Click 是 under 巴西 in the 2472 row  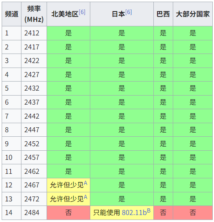tap(163, 199)
